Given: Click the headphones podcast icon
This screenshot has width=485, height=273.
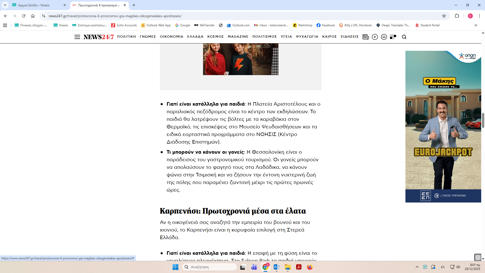Looking at the screenshot, I should pyautogui.click(x=384, y=37).
